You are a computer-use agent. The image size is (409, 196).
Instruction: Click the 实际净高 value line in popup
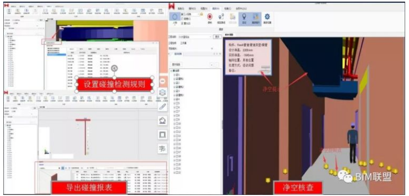tap(241, 55)
